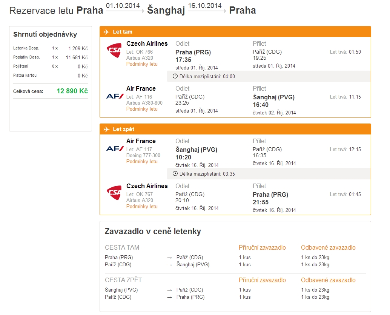View Podmínky letu for flight AF 117

click(142, 162)
